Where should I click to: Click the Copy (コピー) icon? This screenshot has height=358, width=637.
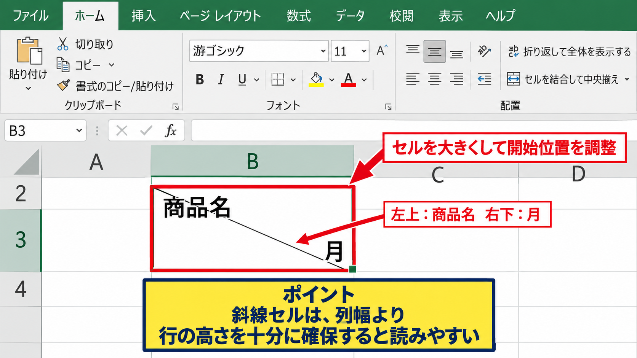pos(63,65)
